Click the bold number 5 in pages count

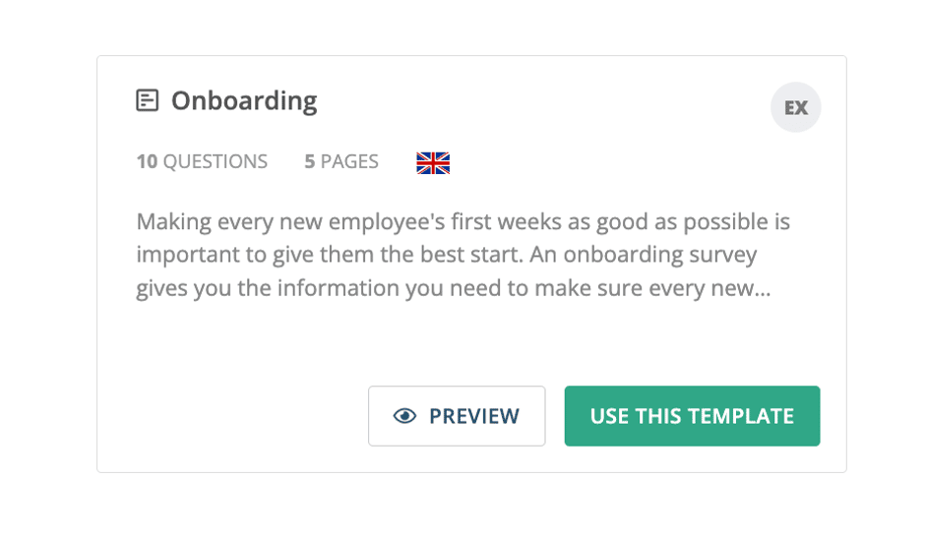click(x=310, y=161)
